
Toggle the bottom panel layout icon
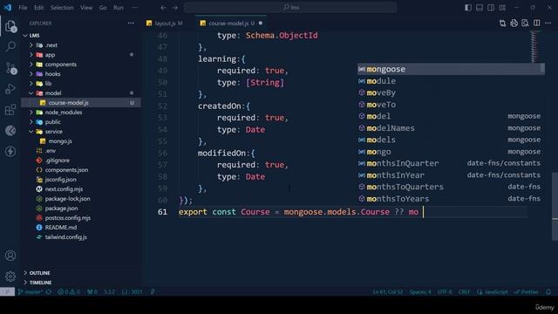point(480,8)
